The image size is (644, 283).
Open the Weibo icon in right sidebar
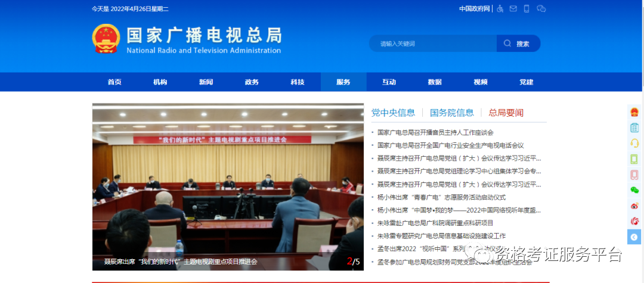[x=634, y=206]
